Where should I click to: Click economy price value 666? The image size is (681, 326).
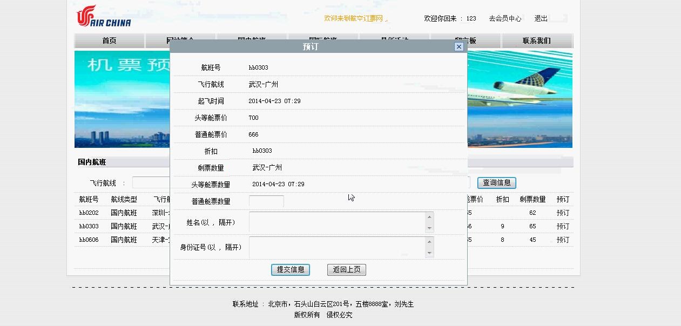[x=254, y=134]
